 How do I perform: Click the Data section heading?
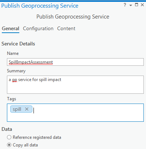coord(7,129)
